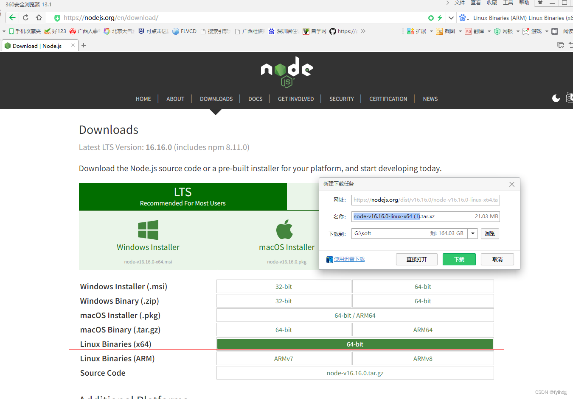Expand the bookmarks bar arrow left of 手机收藏夹
The width and height of the screenshot is (573, 399).
(4, 31)
